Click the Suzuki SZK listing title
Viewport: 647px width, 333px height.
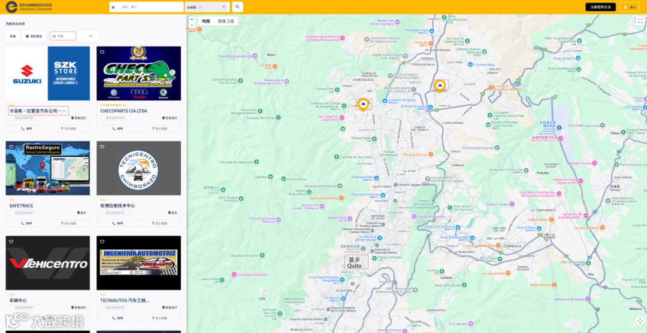coord(38,111)
